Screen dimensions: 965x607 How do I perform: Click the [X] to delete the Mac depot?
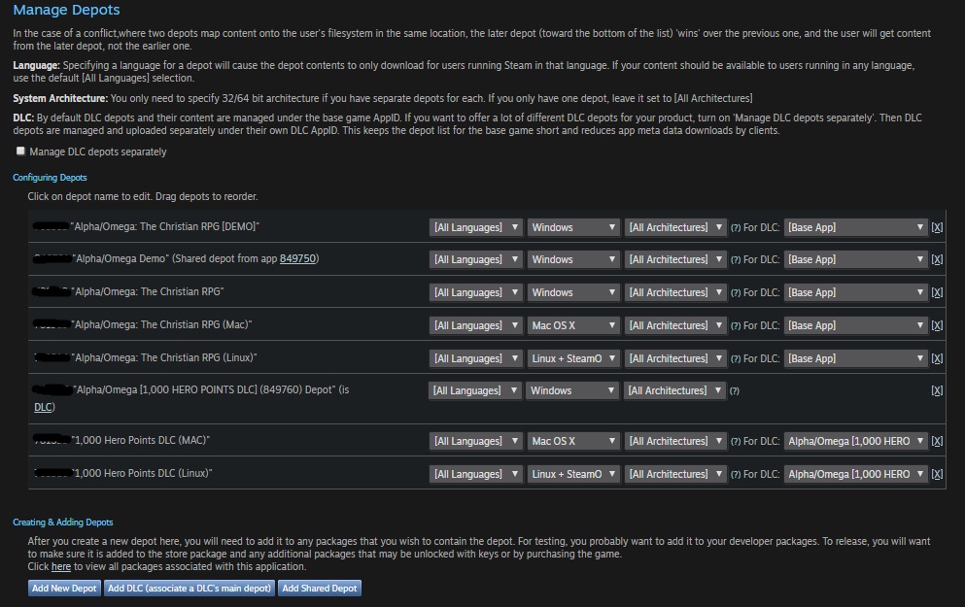[x=936, y=324]
